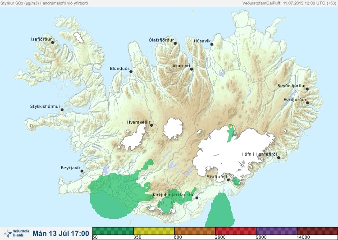Click the Húsavík station dot

pos(212,44)
